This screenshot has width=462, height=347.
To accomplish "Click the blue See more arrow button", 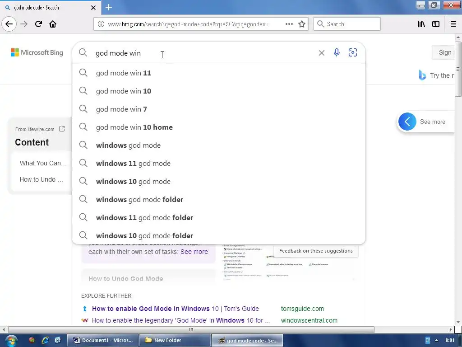I will click(407, 122).
